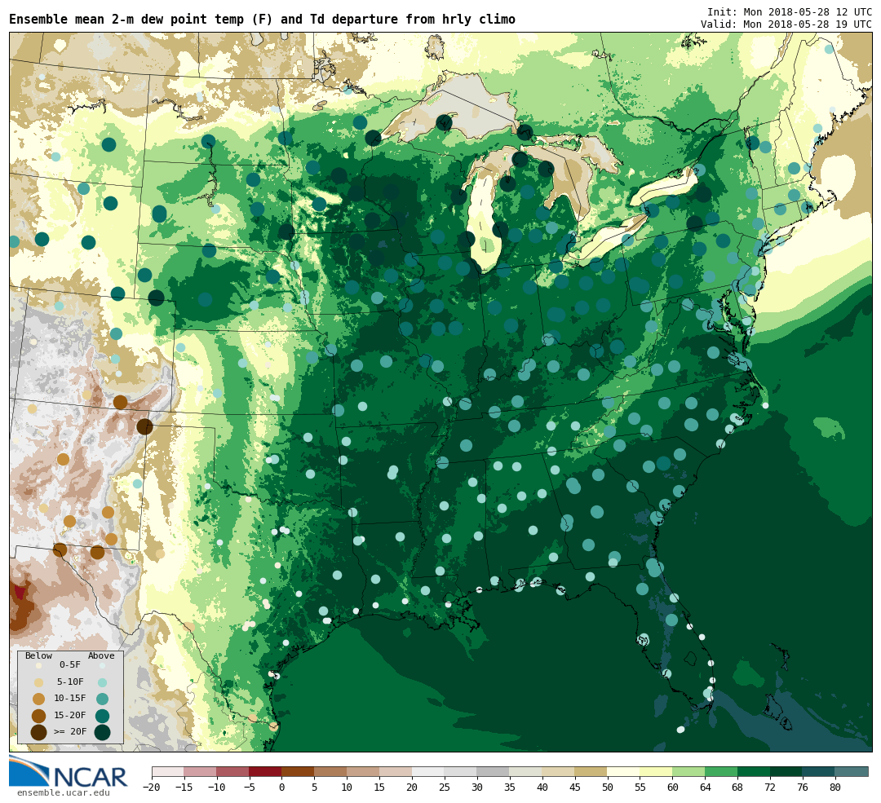Click the Above 10-15F teal legend circle
Viewport: 881px width, 803px height.
[x=102, y=699]
